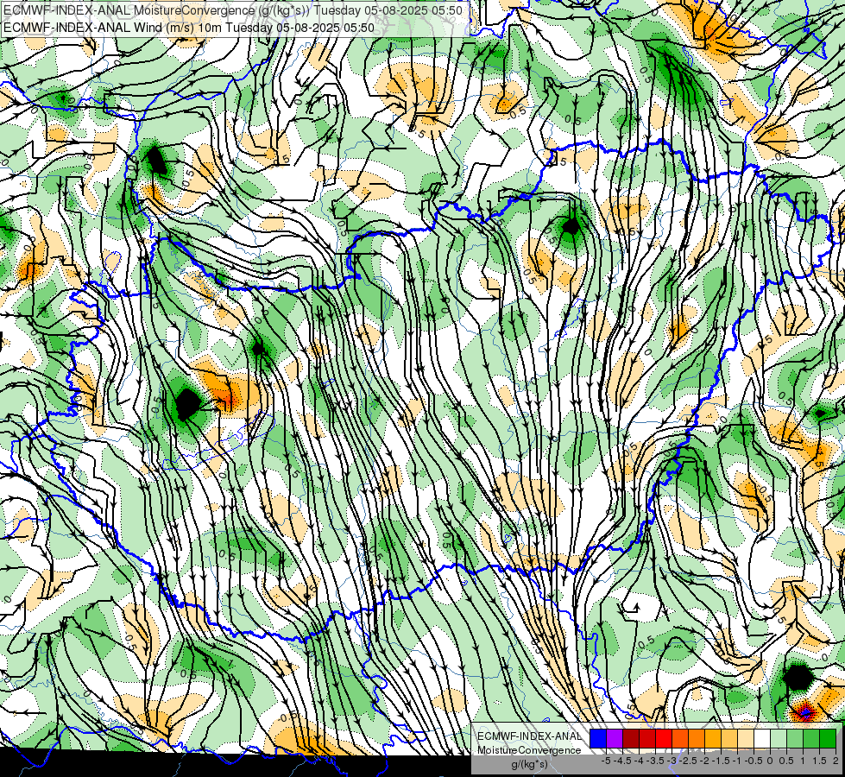This screenshot has width=845, height=777.
Task: Select the darkest red legend swatch
Action: point(631,738)
